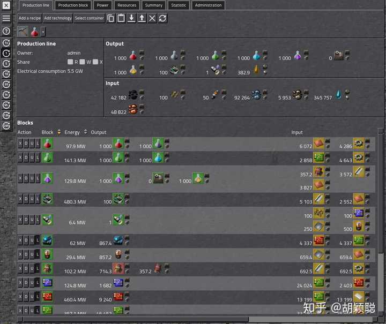Move the 141.3 MW block down with D
Screen dimensions: 386x324
point(26,157)
